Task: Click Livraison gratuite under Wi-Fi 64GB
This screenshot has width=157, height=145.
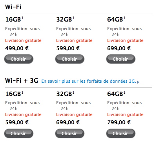Action: tap(125, 40)
